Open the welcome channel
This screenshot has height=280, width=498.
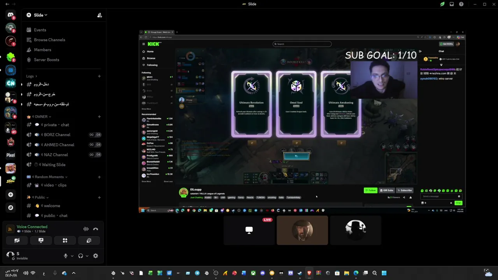(x=63, y=206)
